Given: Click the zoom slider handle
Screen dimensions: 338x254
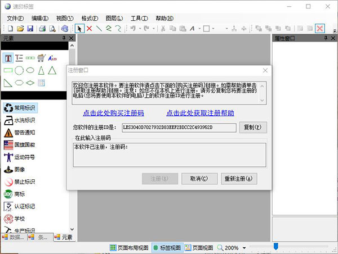Looking at the screenshot, I should pos(275,246).
